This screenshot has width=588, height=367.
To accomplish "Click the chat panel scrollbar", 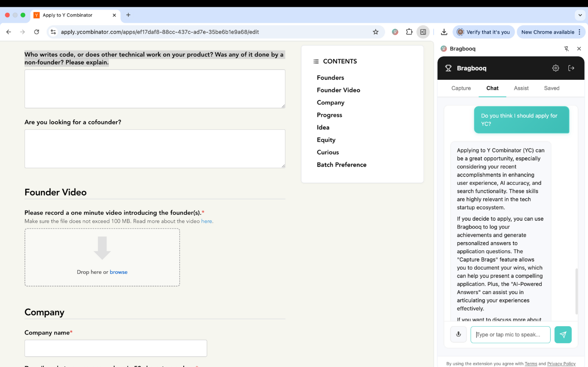I will pos(576,291).
